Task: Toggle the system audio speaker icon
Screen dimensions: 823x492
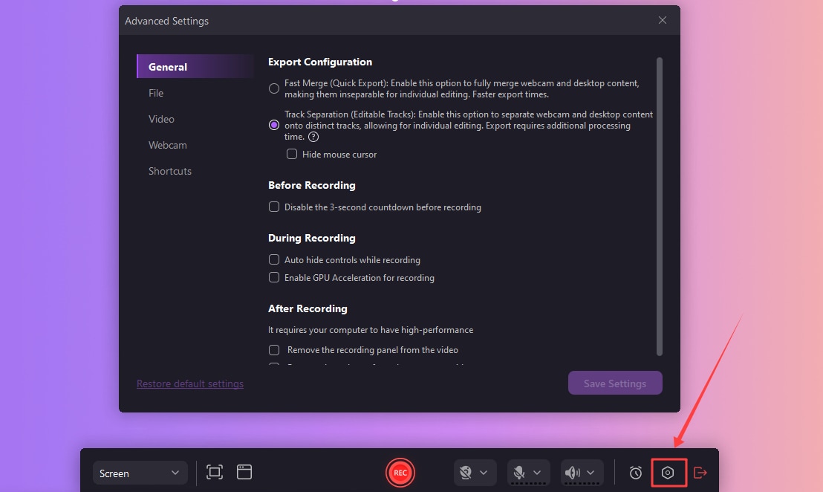Action: tap(572, 473)
